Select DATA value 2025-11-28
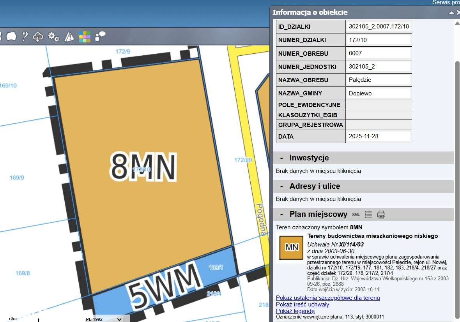The height and width of the screenshot is (322, 460). tap(363, 136)
